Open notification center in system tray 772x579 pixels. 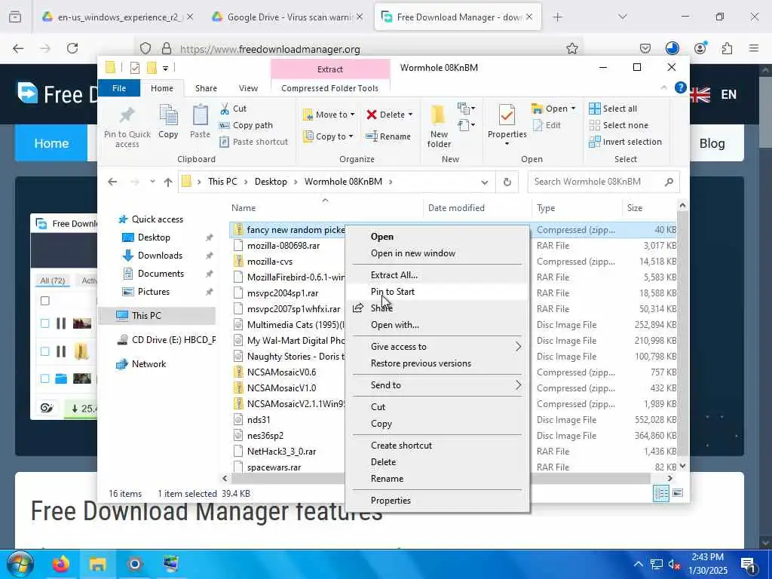tap(749, 564)
